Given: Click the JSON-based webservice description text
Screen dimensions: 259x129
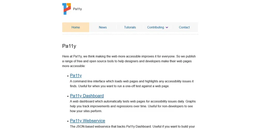Looking at the screenshot, I should click(133, 126).
